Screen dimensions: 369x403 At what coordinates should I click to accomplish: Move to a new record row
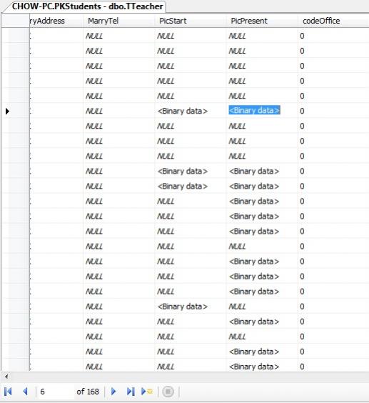(x=147, y=392)
